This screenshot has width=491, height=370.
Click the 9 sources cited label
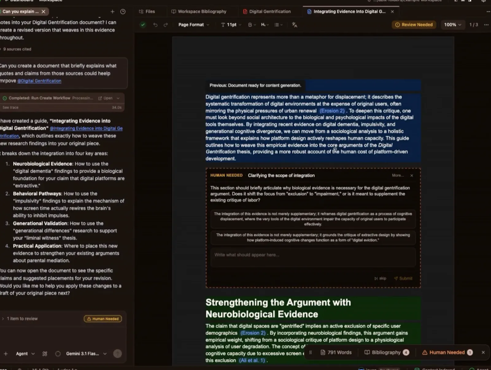click(x=17, y=49)
